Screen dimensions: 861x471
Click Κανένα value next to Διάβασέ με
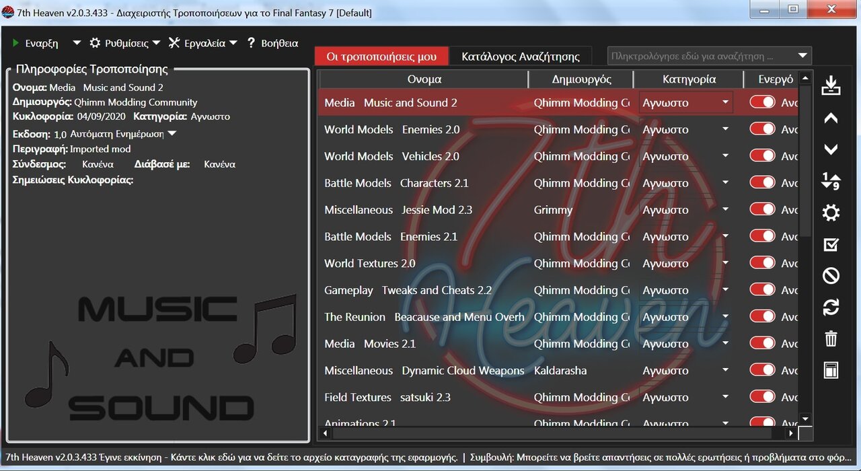219,164
